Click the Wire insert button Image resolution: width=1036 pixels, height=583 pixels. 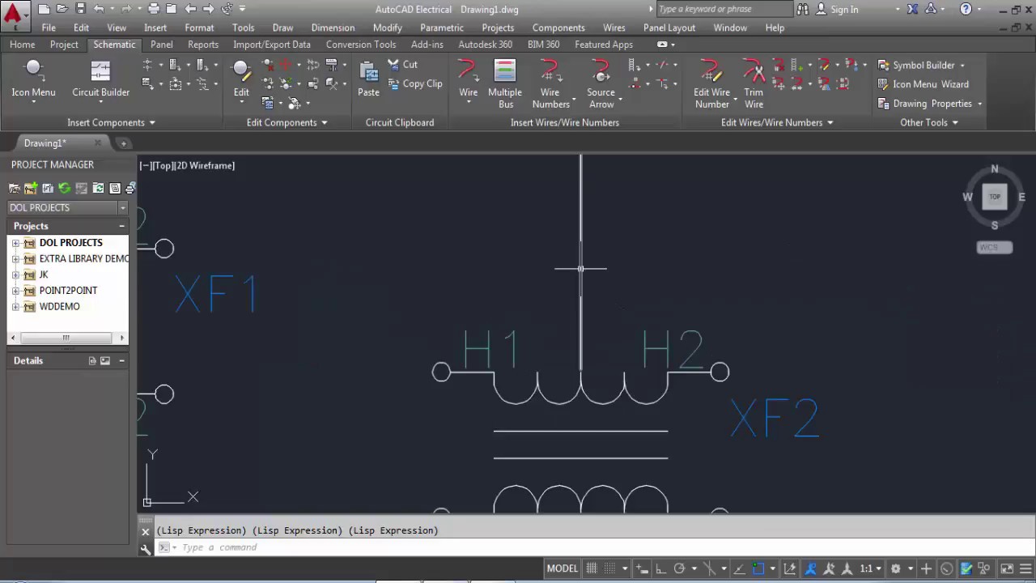468,78
